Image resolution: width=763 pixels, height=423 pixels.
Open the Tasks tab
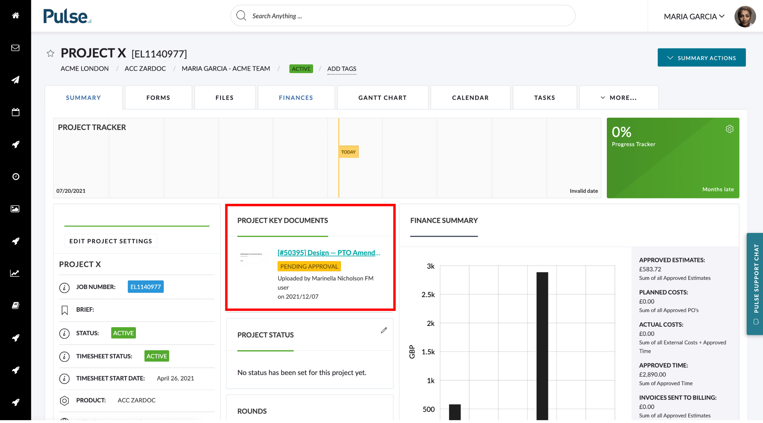(x=544, y=97)
